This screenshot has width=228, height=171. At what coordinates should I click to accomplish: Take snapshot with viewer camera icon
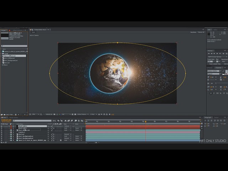55,114
